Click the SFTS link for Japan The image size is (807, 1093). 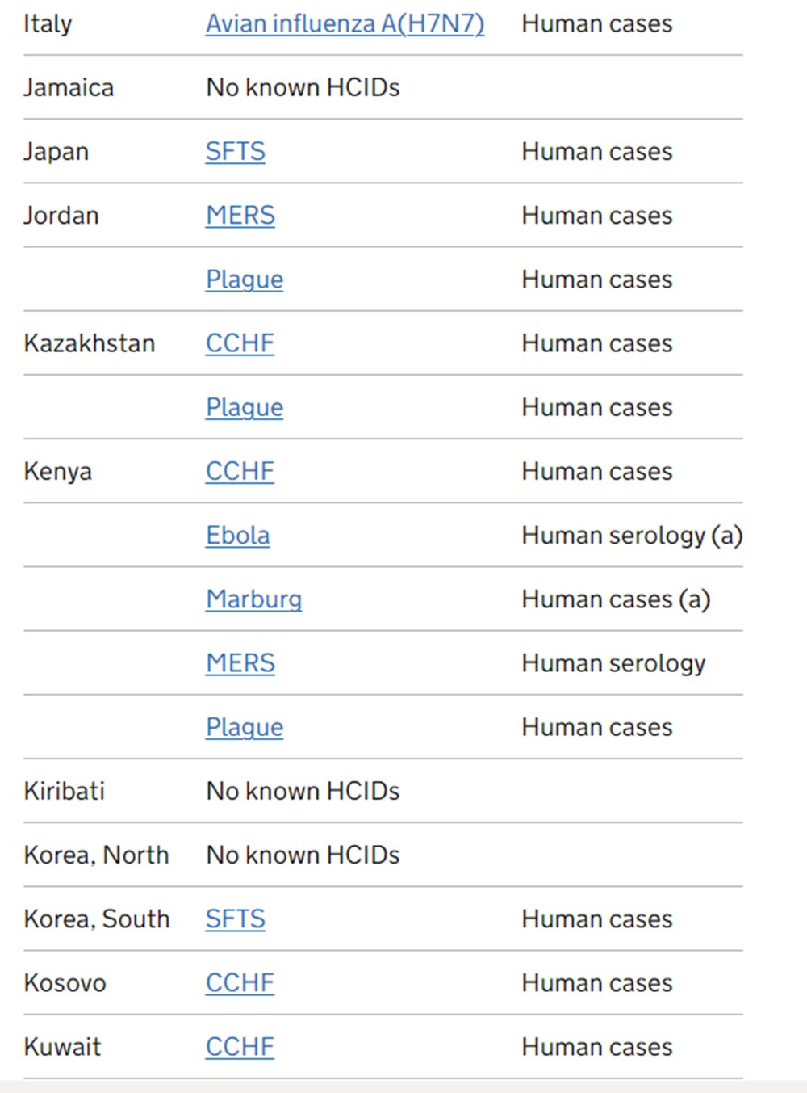tap(235, 152)
